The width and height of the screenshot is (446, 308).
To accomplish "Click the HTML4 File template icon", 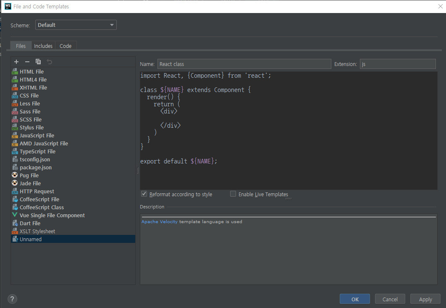I will pos(15,79).
